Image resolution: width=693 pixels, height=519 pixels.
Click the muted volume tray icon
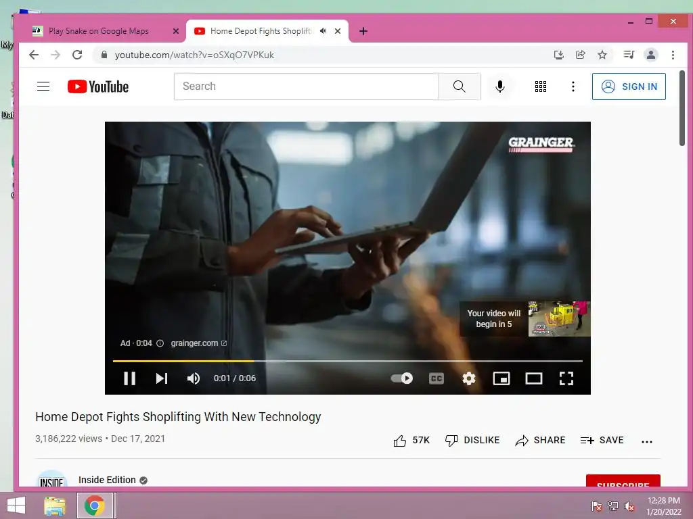[x=629, y=506]
